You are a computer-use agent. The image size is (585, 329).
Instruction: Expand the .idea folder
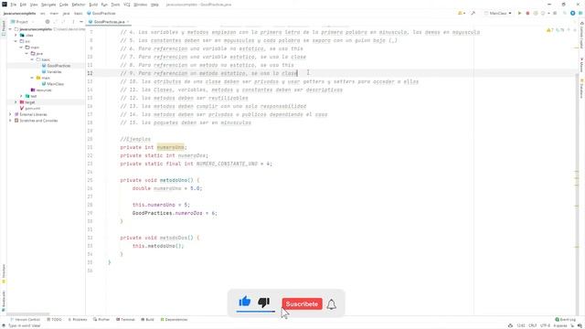click(x=16, y=35)
